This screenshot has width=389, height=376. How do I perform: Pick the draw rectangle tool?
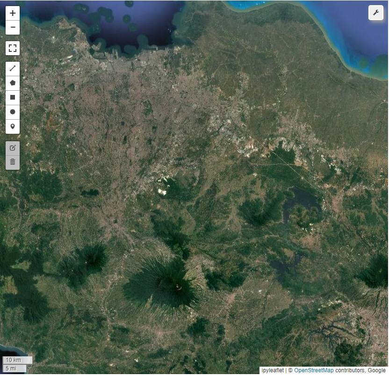click(13, 97)
